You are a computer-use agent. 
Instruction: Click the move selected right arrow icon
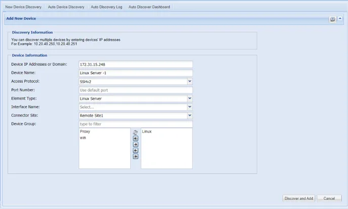coord(135,144)
